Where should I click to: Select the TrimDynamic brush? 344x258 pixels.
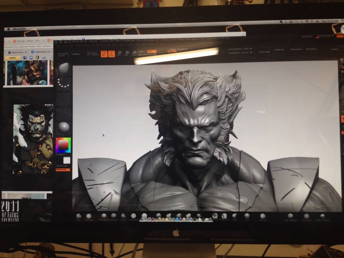[x=133, y=217]
